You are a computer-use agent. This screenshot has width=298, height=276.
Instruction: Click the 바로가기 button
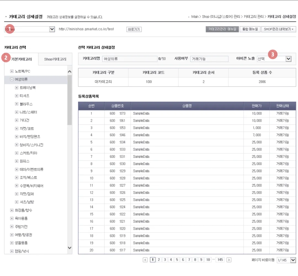(x=134, y=29)
